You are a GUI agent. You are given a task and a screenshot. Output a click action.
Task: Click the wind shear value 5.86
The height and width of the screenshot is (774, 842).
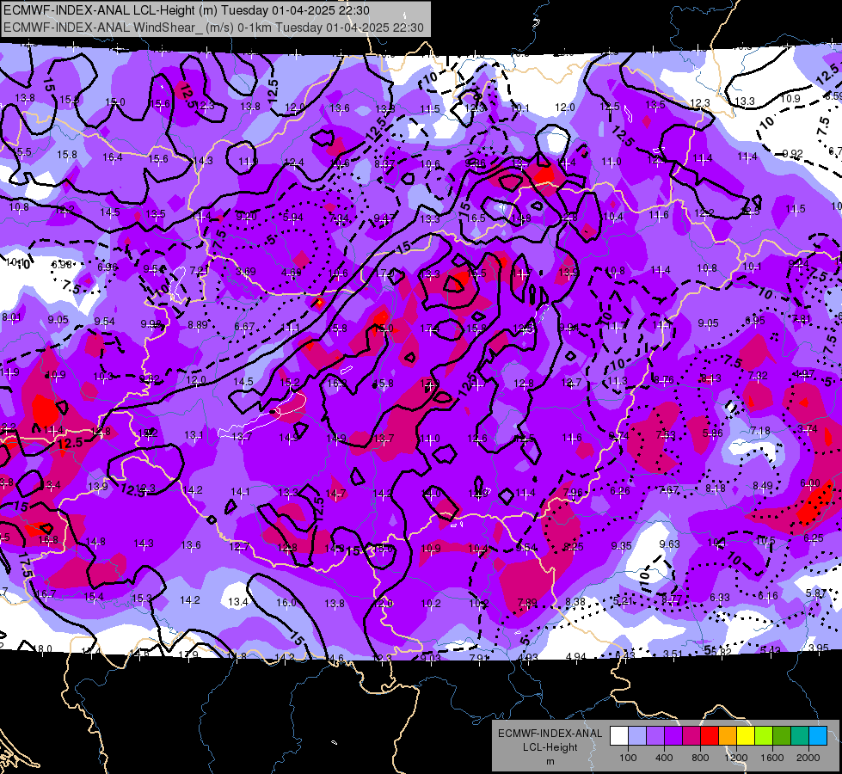pyautogui.click(x=713, y=433)
